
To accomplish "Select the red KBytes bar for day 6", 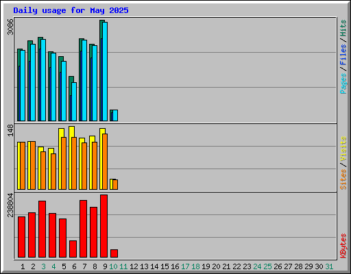I will coord(73,249).
